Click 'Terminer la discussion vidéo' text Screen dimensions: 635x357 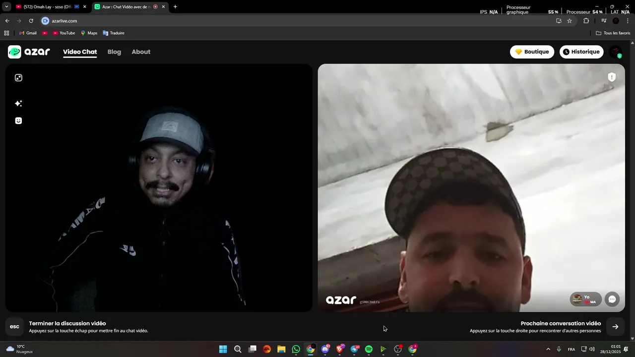click(67, 323)
